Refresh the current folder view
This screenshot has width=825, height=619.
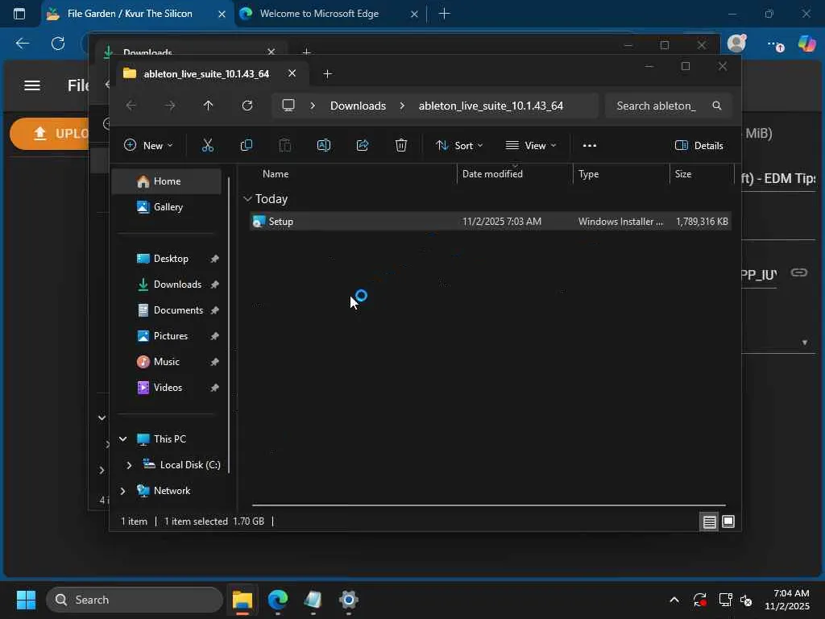coord(247,106)
